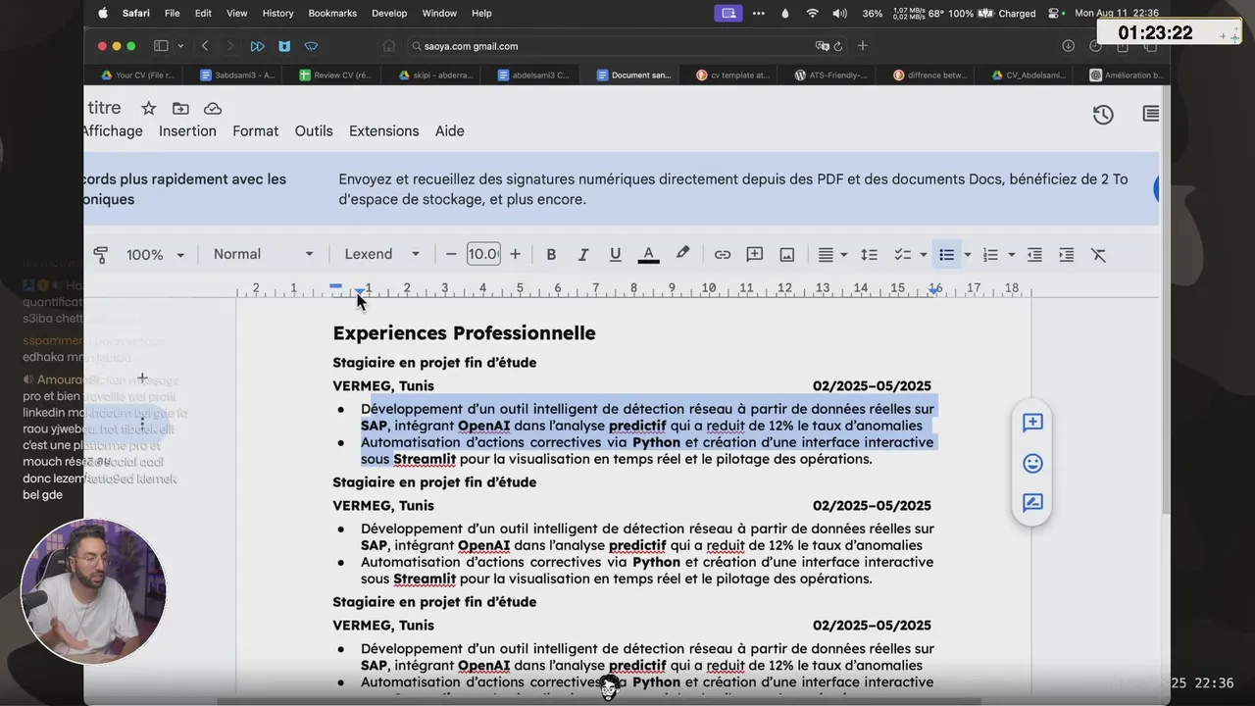Expand bulleted list style options
The image size is (1255, 706).
coord(968,255)
